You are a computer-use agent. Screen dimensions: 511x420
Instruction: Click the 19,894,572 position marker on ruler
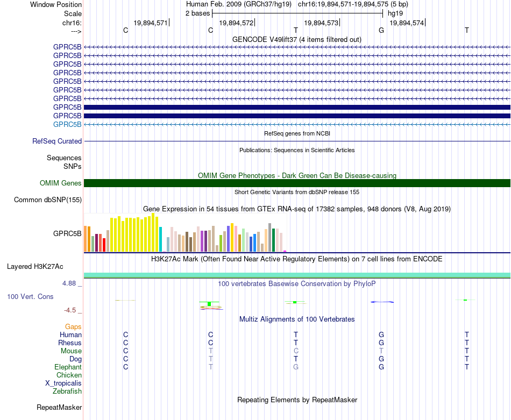coord(237,23)
